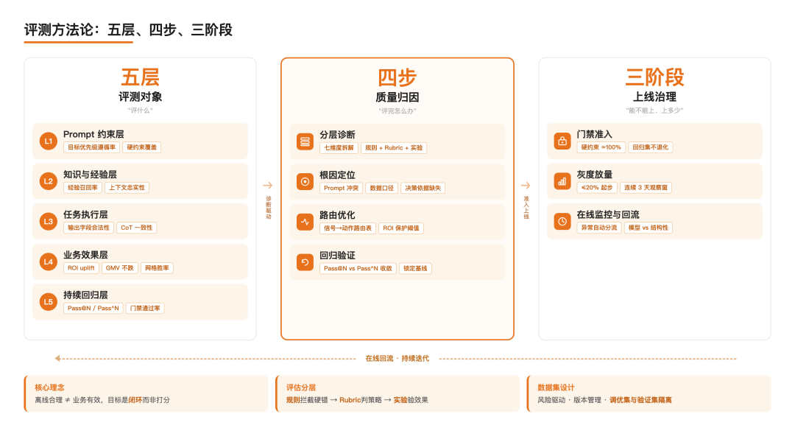Click the 网格胜率 tag

157,267
